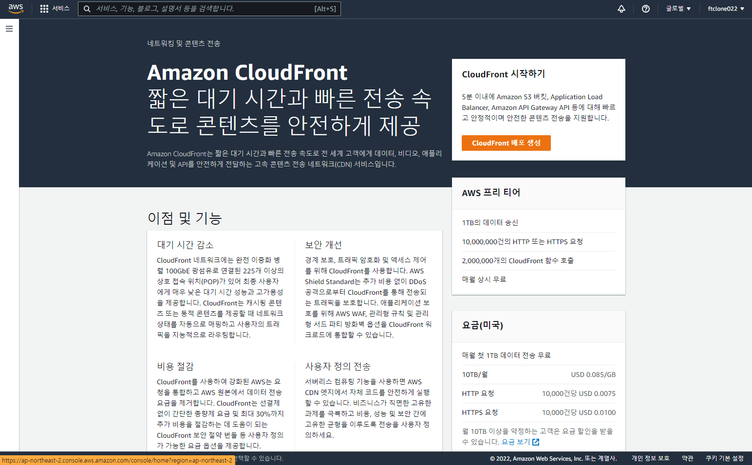Click the 비용 절감 heading
This screenshot has height=465, width=752.
pos(175,366)
